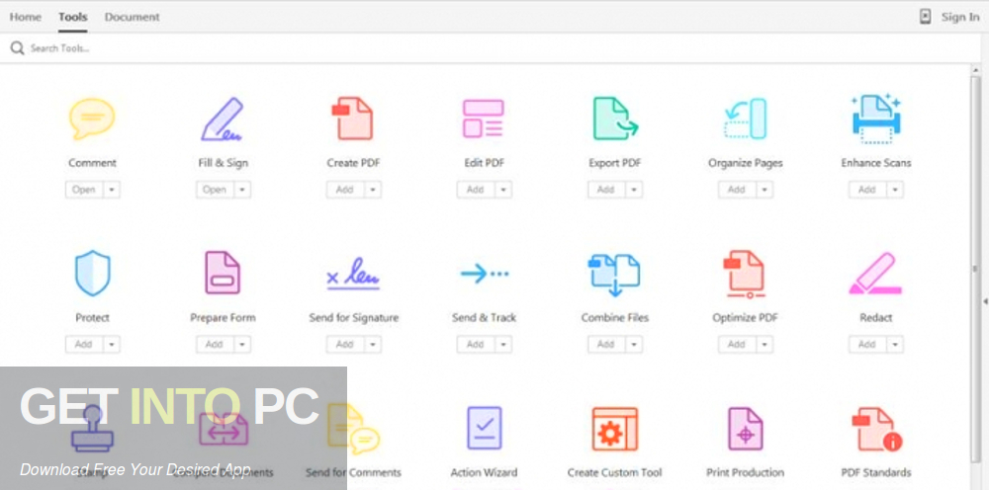Click the search magnifier icon
The height and width of the screenshot is (490, 989).
coord(17,48)
